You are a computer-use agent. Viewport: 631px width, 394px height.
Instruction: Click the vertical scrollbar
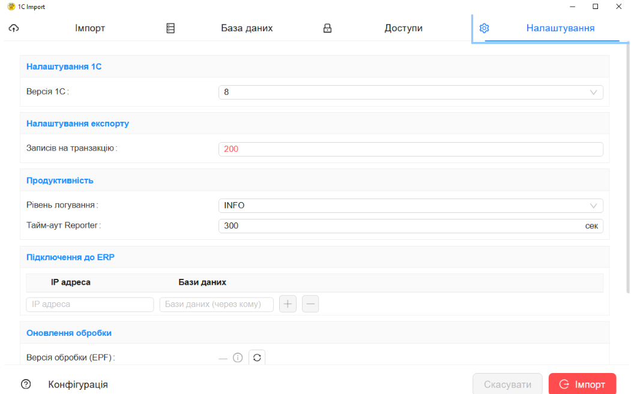click(628, 167)
